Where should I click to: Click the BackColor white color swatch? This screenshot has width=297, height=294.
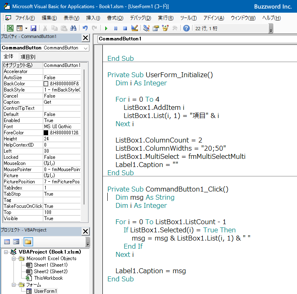point(46,84)
